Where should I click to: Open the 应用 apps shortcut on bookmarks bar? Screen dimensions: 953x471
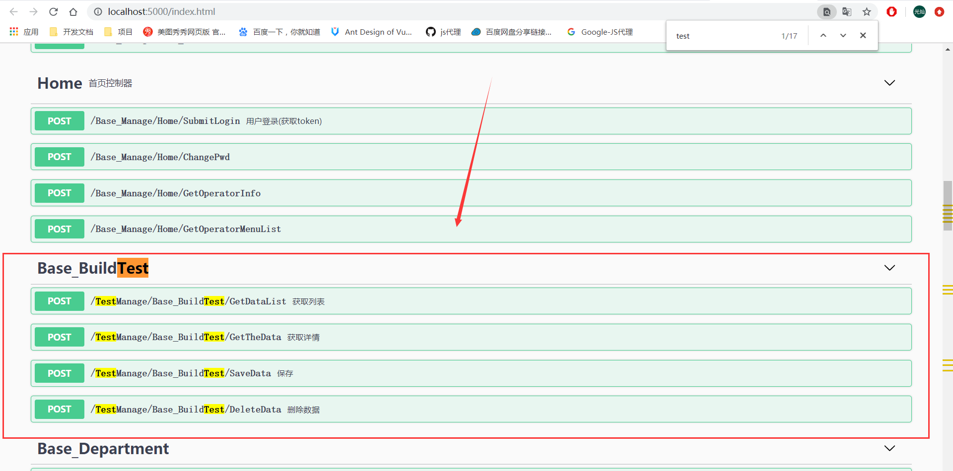[x=23, y=31]
